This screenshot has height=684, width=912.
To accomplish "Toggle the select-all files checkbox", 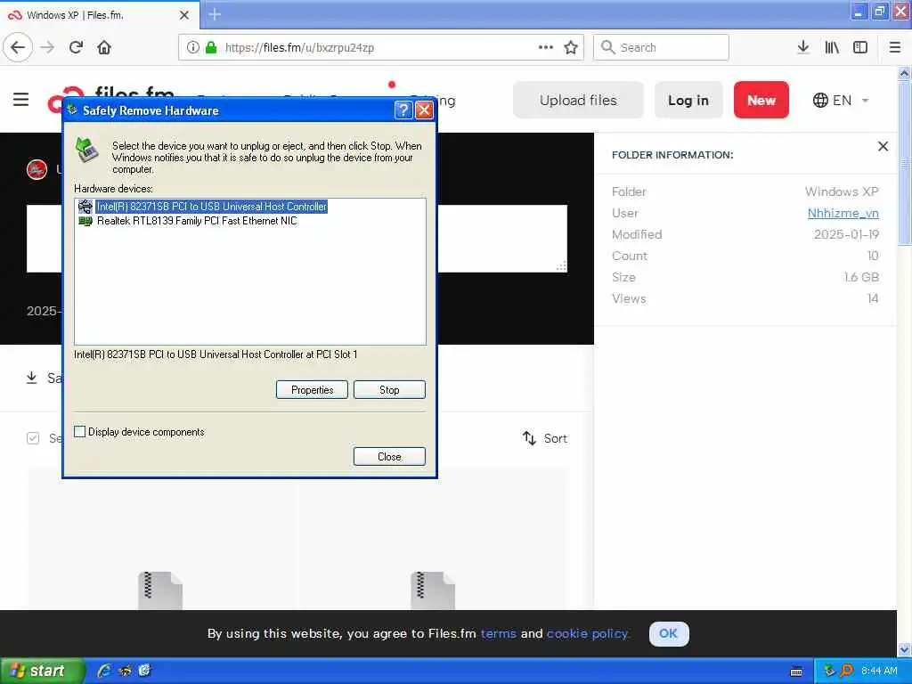I will (x=33, y=438).
